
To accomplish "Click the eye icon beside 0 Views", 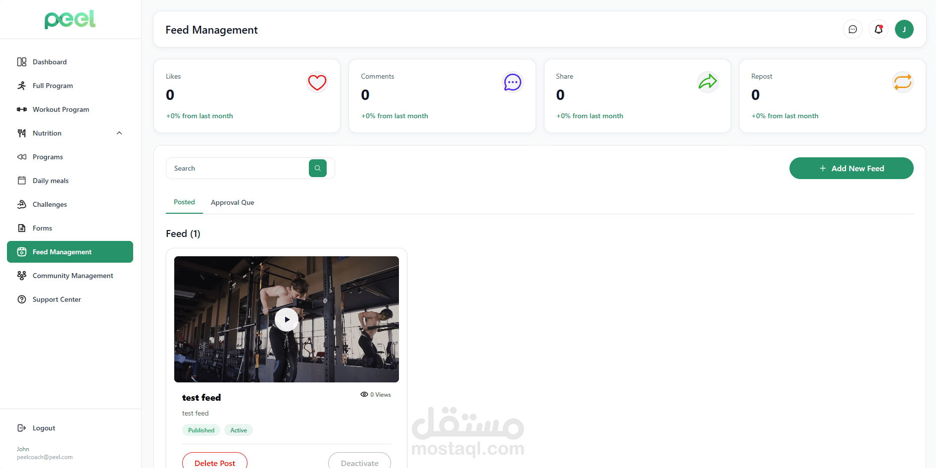I will pos(364,394).
